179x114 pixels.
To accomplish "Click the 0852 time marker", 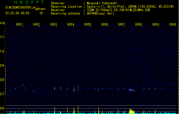I will 36,25.
